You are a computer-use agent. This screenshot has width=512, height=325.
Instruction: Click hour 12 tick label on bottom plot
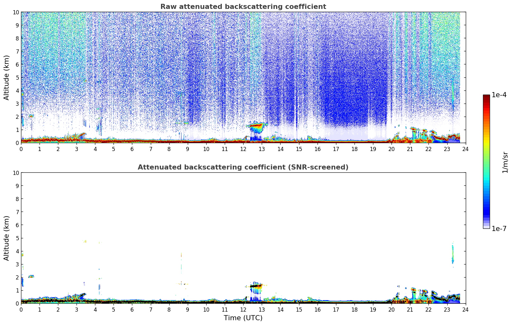pyautogui.click(x=243, y=309)
